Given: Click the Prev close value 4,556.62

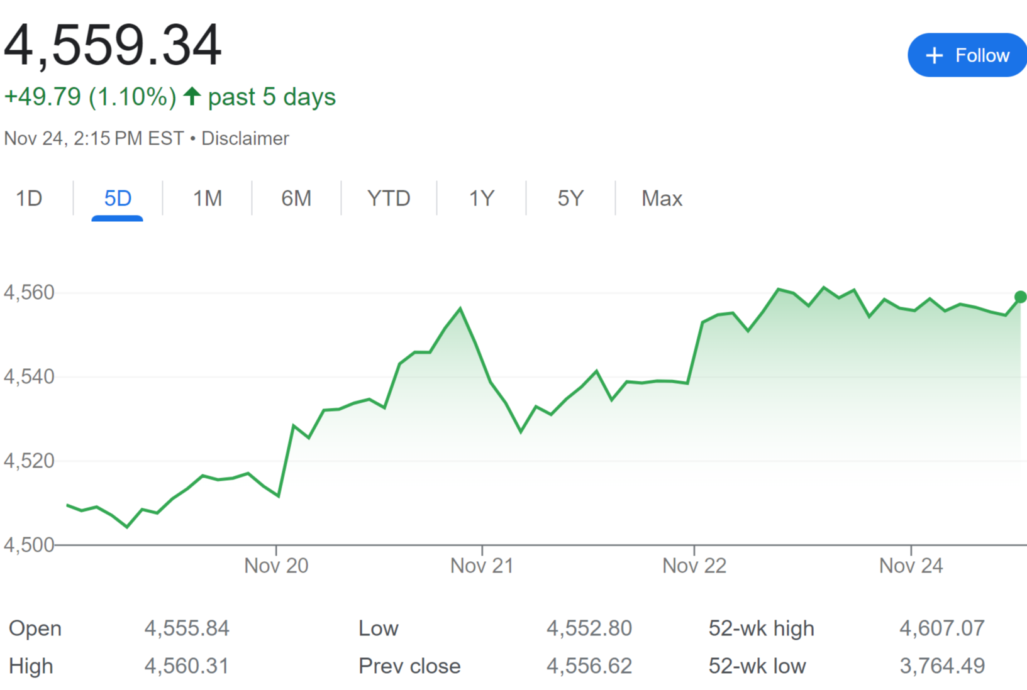Looking at the screenshot, I should (x=589, y=665).
